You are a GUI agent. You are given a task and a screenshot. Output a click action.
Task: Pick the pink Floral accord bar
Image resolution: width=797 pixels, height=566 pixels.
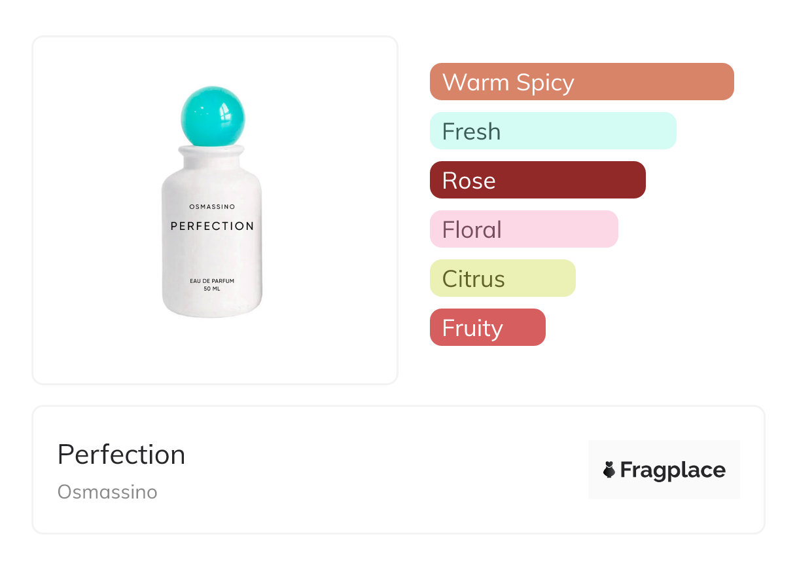[523, 229]
